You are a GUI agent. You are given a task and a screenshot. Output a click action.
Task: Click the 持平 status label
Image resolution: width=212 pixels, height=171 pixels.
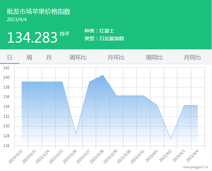tap(65, 34)
